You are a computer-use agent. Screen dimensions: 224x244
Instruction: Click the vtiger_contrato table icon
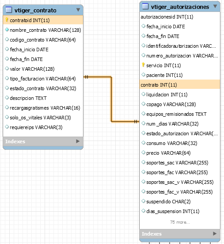tap(9, 10)
